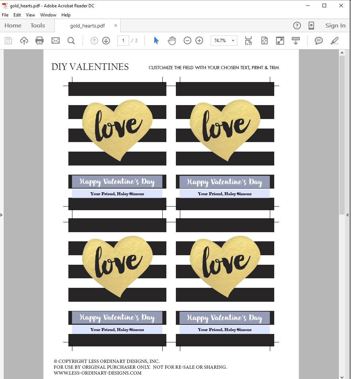Edit the top-left card name field

click(117, 194)
